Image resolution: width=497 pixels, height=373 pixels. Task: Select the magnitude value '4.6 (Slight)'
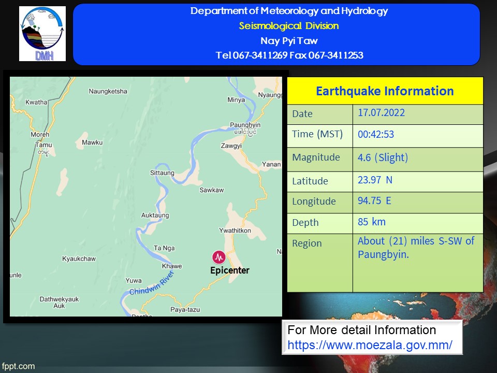[383, 157]
